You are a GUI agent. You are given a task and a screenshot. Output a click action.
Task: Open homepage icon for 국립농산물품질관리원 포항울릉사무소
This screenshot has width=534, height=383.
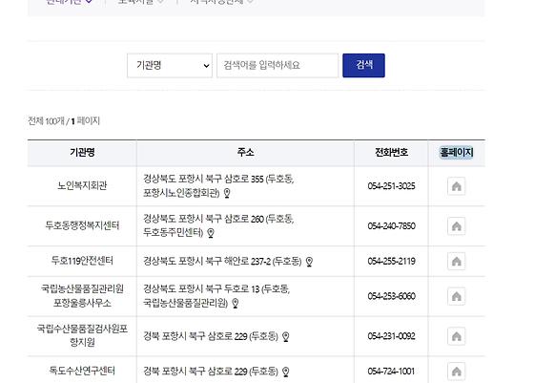click(x=456, y=296)
